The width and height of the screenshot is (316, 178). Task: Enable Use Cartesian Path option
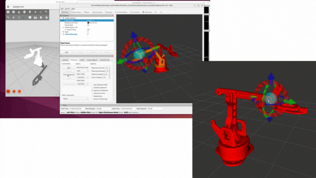[92, 84]
